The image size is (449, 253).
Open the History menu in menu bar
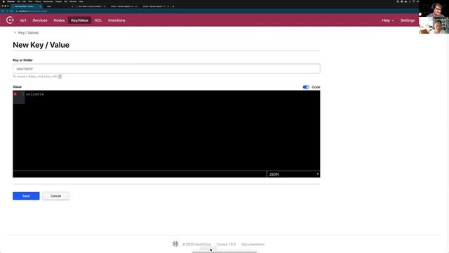coord(38,1)
